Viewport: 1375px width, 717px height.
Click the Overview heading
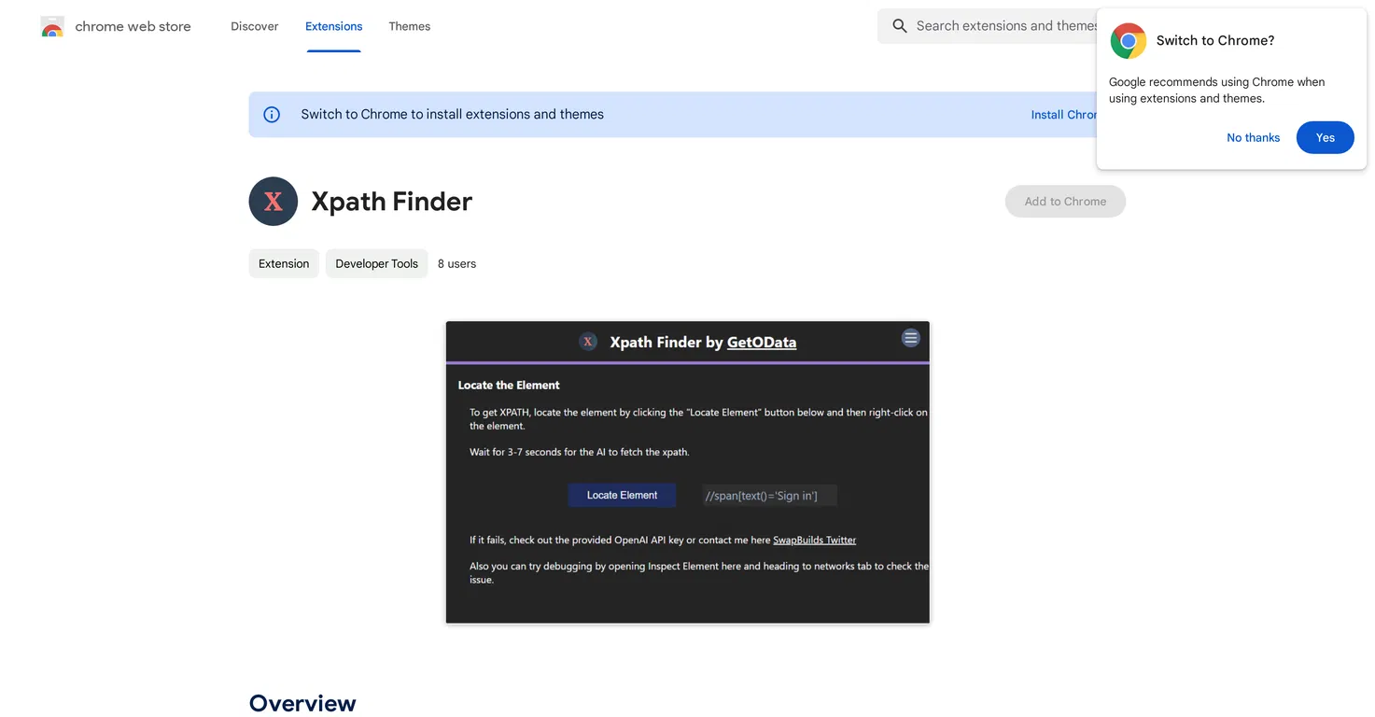click(302, 703)
